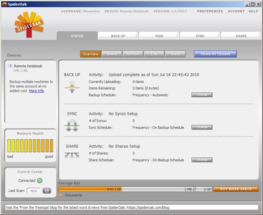
Task: Select the Stats sub-tab
Action: [x=175, y=54]
